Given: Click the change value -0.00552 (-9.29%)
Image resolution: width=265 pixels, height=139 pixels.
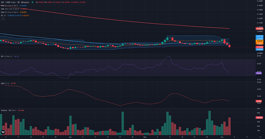Looking at the screenshot, I should pyautogui.click(x=78, y=2).
